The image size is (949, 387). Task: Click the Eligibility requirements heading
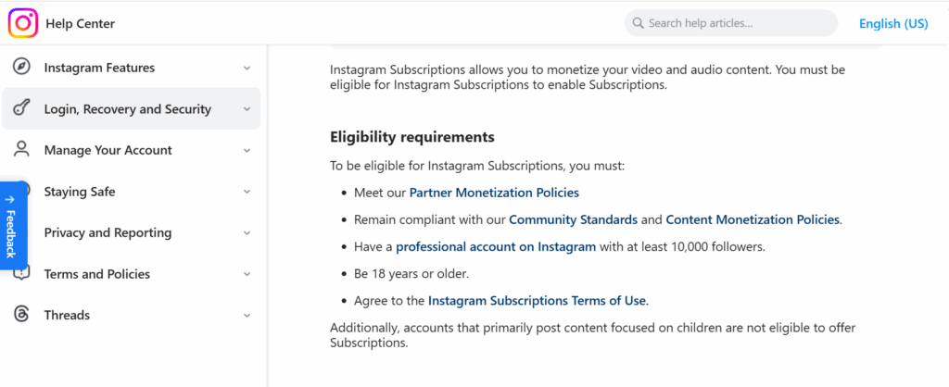[412, 137]
